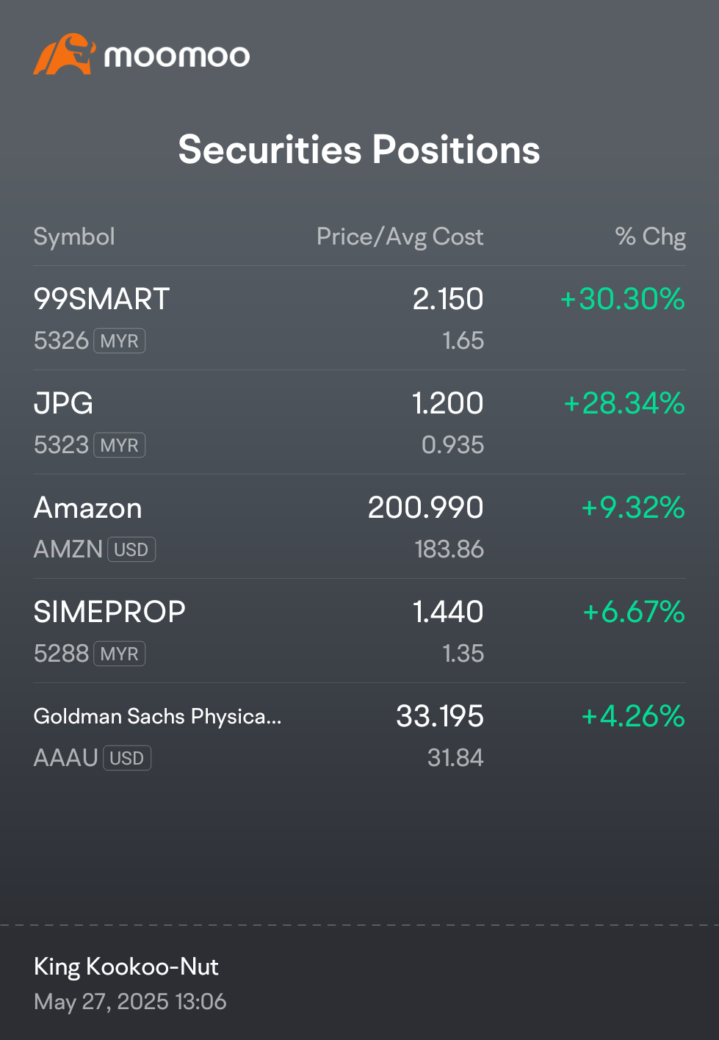Open the 99SMART position row

coord(359,318)
